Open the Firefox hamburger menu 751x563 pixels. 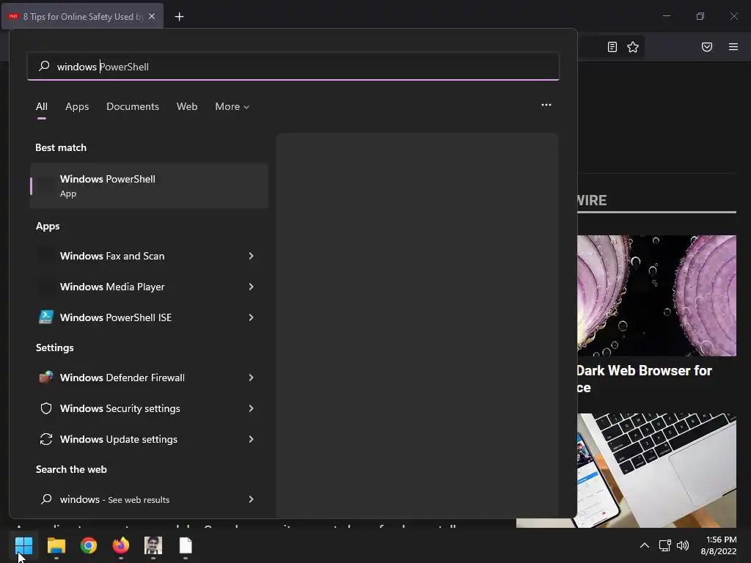coord(733,47)
